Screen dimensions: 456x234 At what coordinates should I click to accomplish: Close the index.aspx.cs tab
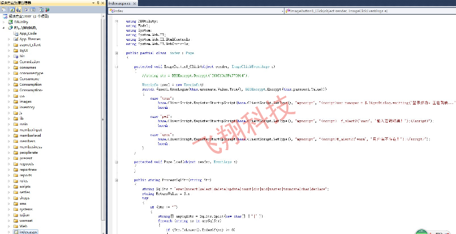[134, 4]
